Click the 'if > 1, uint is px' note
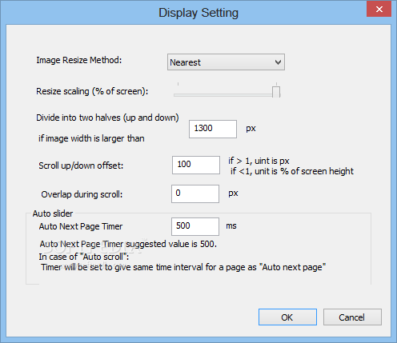Image resolution: width=397 pixels, height=343 pixels. pyautogui.click(x=259, y=161)
